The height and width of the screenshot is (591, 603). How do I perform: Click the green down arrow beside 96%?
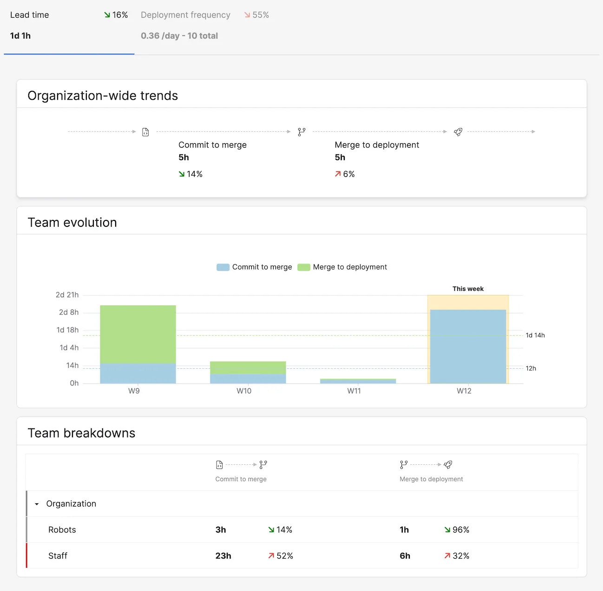pyautogui.click(x=447, y=530)
